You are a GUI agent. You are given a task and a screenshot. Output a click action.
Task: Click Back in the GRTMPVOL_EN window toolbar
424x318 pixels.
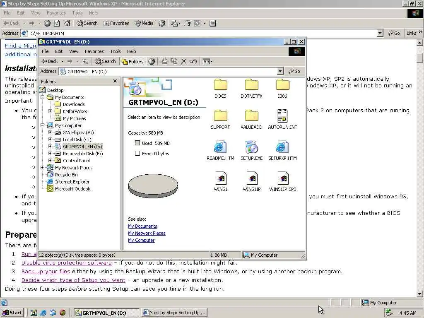coord(50,61)
